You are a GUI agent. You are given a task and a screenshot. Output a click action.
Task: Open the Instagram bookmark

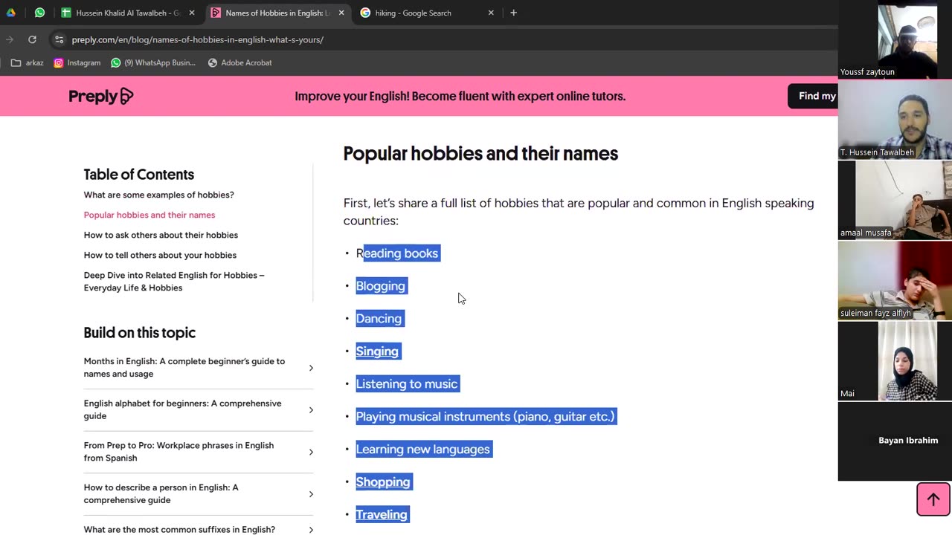click(77, 63)
